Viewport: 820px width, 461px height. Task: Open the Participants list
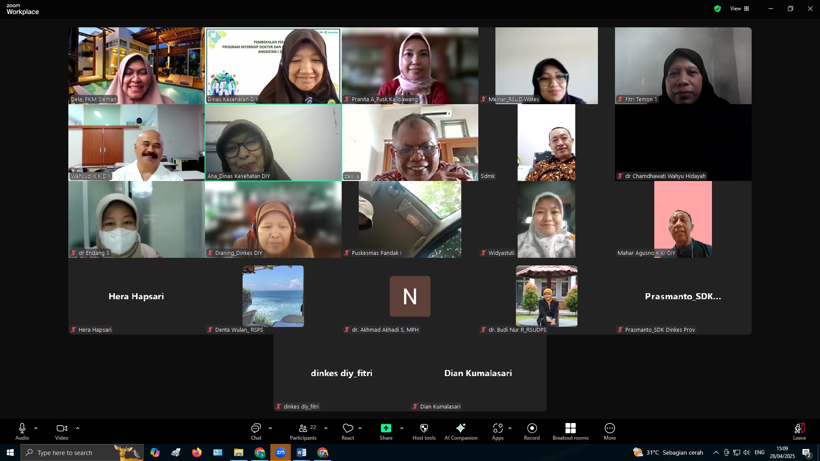tap(303, 432)
